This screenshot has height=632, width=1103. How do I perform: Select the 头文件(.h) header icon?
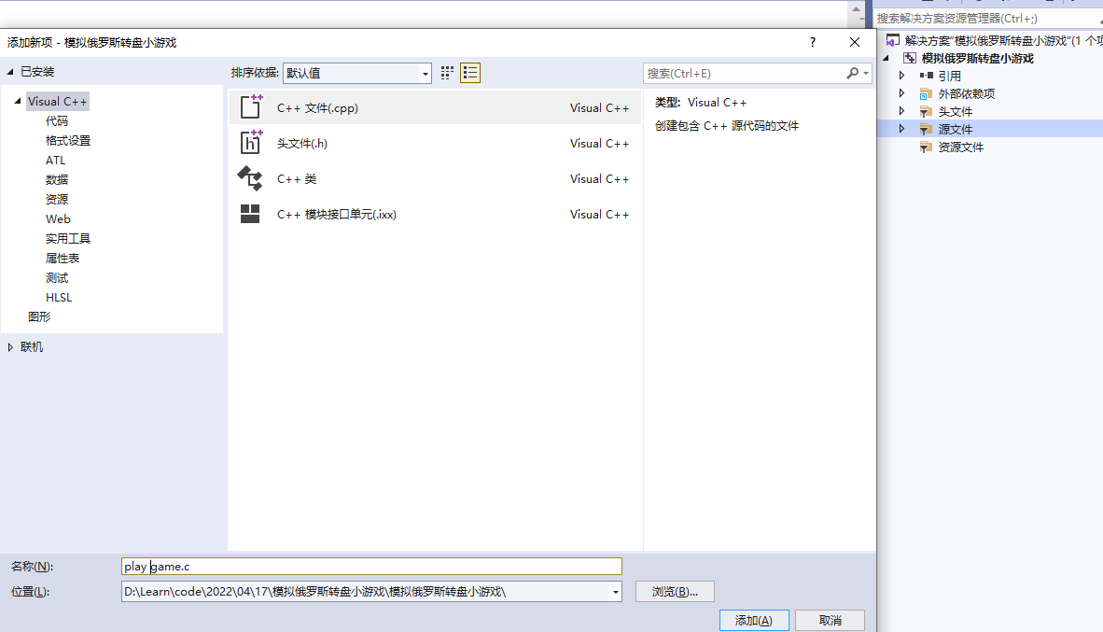pyautogui.click(x=250, y=142)
